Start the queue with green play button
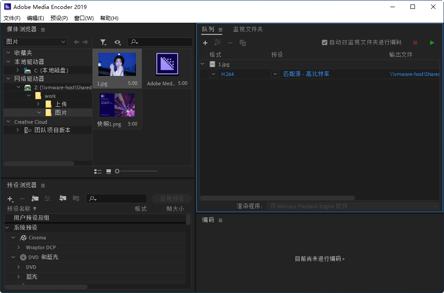The width and height of the screenshot is (444, 293). pyautogui.click(x=432, y=43)
